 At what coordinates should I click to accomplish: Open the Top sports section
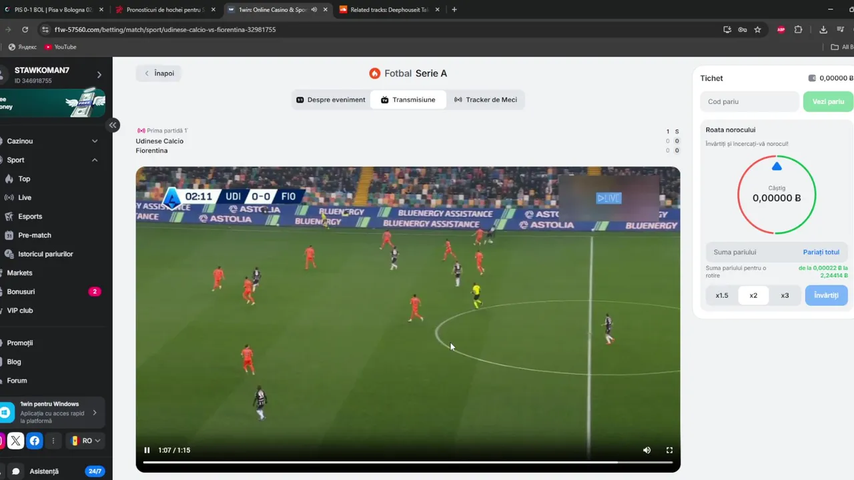[x=24, y=179]
